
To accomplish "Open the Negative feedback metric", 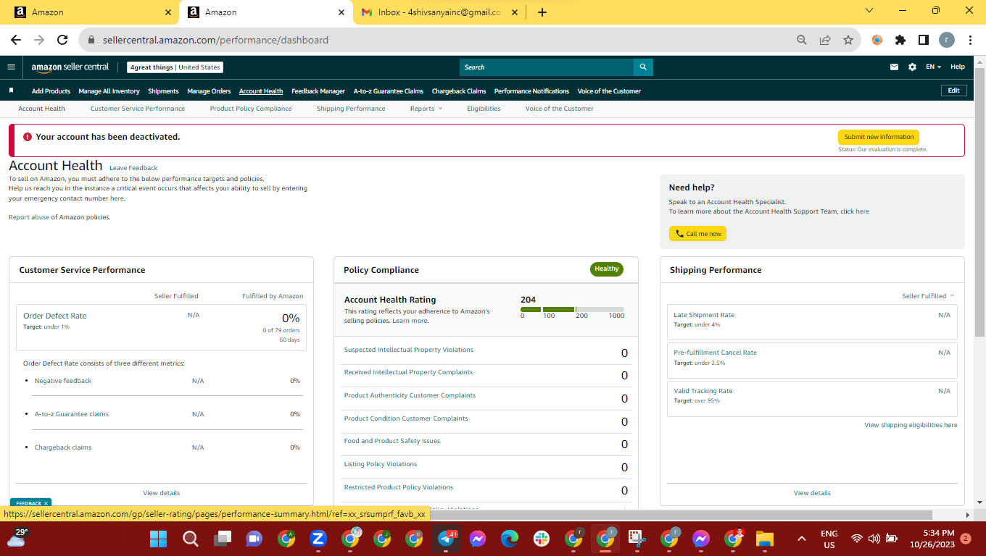I will [x=63, y=381].
